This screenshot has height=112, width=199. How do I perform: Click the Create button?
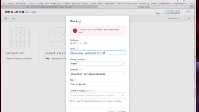(x=122, y=111)
